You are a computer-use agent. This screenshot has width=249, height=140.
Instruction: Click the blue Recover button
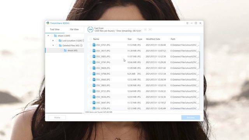[191, 117]
